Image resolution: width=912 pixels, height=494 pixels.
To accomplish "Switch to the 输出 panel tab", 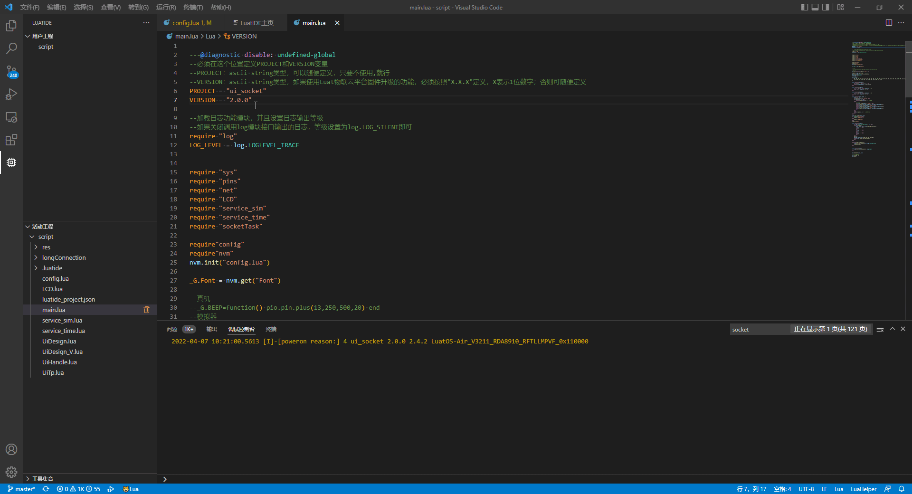I will click(211, 329).
